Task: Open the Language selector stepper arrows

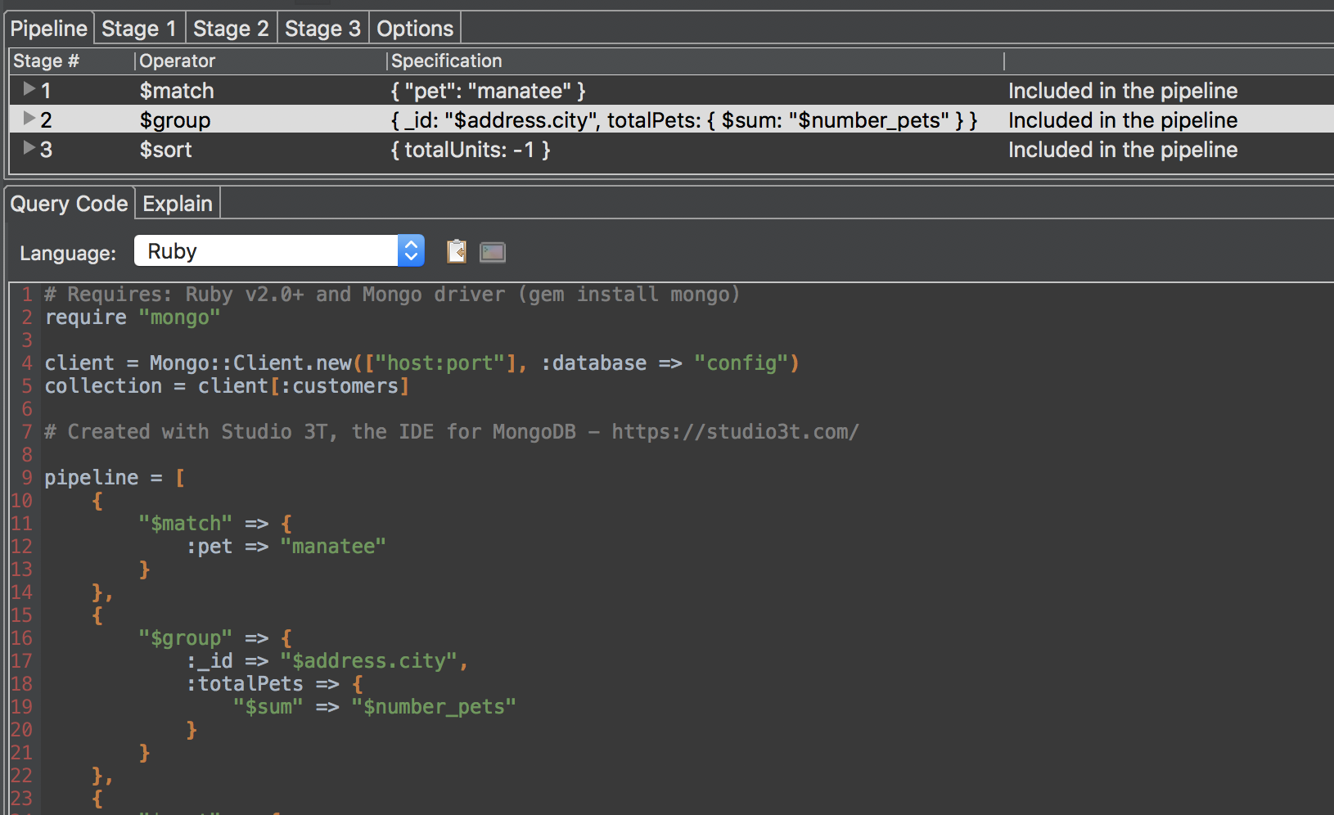Action: click(411, 250)
